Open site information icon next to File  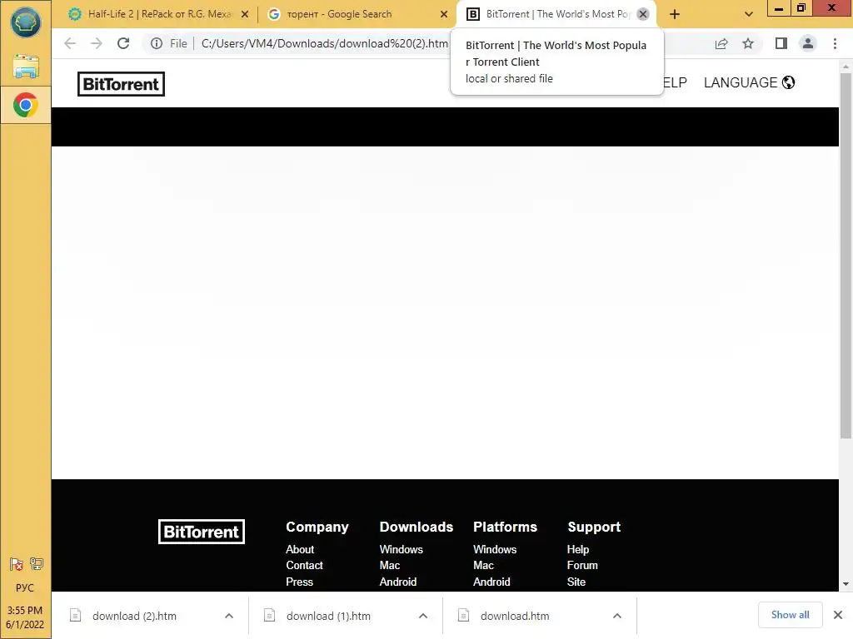point(157,43)
